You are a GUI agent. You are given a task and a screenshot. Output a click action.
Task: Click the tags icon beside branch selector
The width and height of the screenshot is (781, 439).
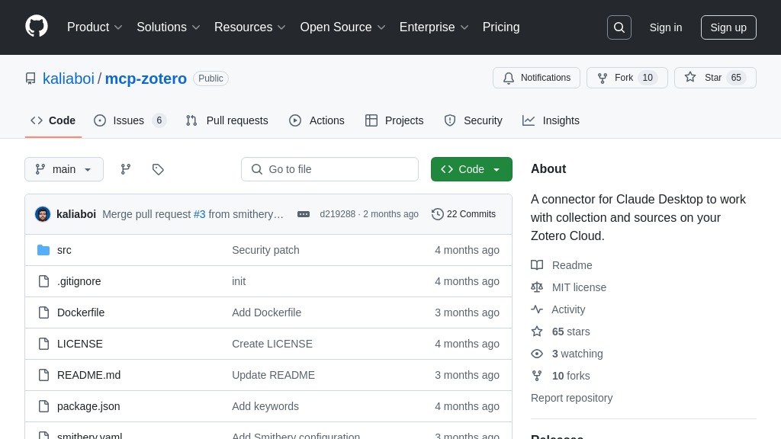pyautogui.click(x=158, y=169)
